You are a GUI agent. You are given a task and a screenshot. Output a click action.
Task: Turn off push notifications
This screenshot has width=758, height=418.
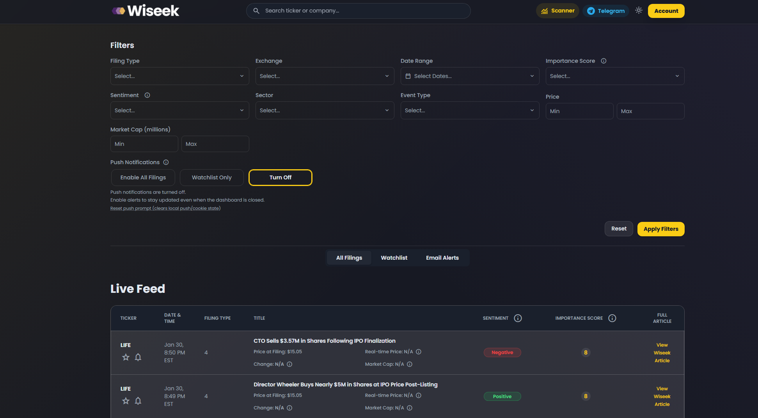point(280,177)
